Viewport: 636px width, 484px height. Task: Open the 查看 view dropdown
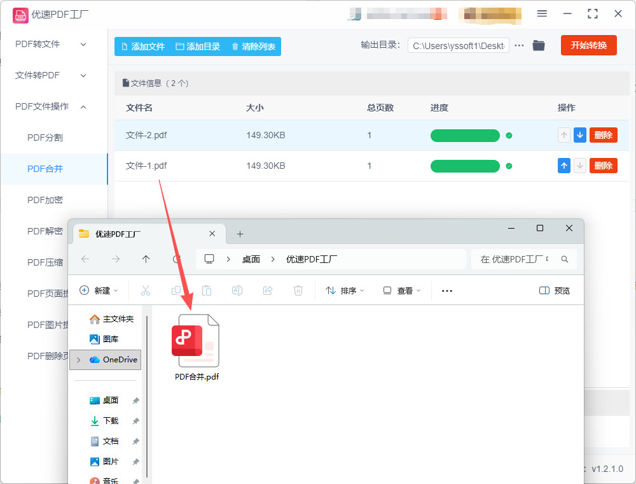point(402,291)
